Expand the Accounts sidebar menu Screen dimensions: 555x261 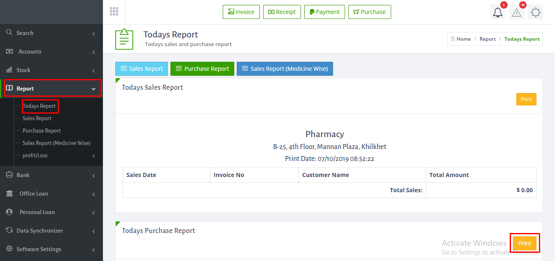click(93, 52)
